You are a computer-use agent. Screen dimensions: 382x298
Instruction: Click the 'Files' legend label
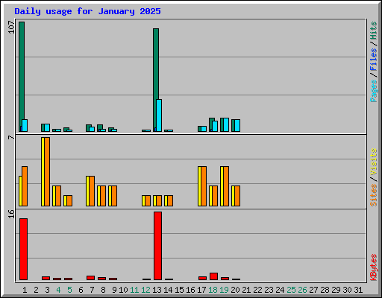coord(374,60)
